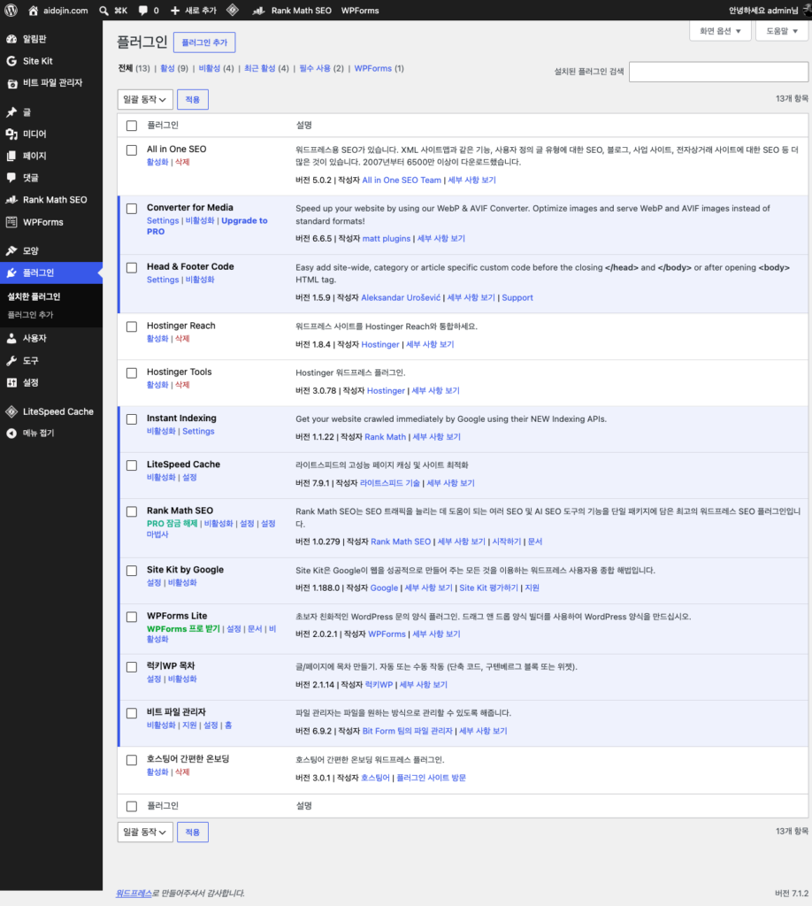The width and height of the screenshot is (812, 906).
Task: Open the comments bubble in admin bar
Action: pos(142,11)
